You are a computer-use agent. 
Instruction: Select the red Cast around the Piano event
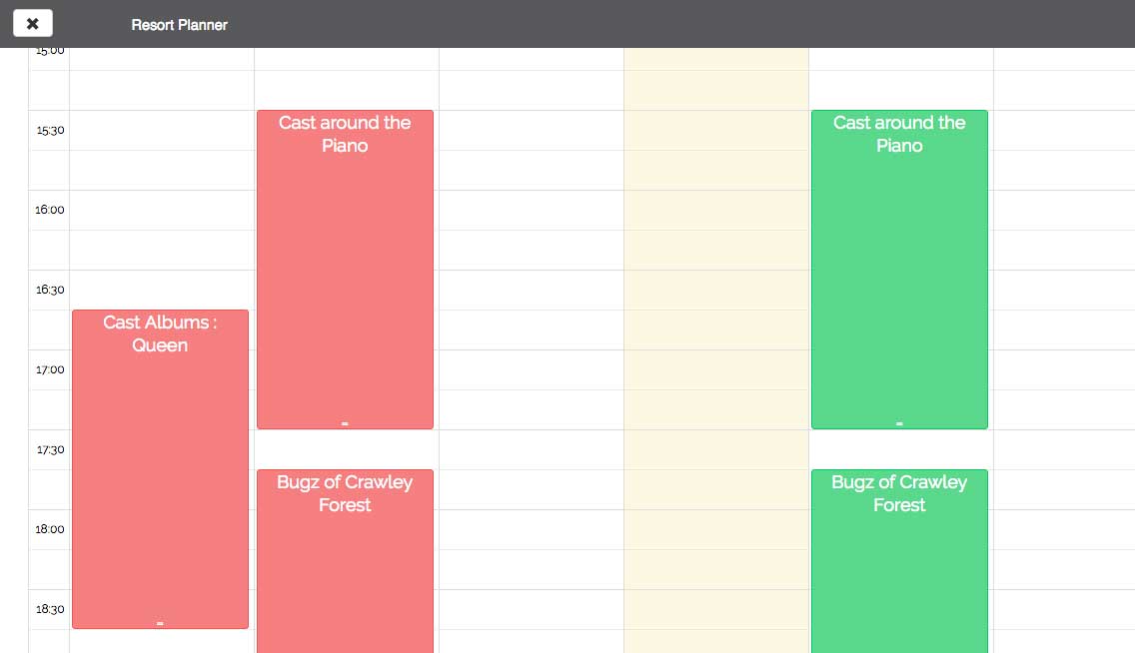(x=345, y=270)
